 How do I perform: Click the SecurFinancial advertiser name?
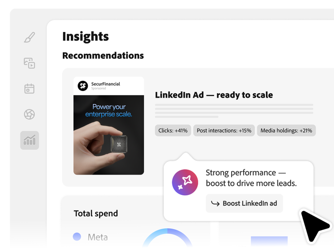(x=106, y=84)
